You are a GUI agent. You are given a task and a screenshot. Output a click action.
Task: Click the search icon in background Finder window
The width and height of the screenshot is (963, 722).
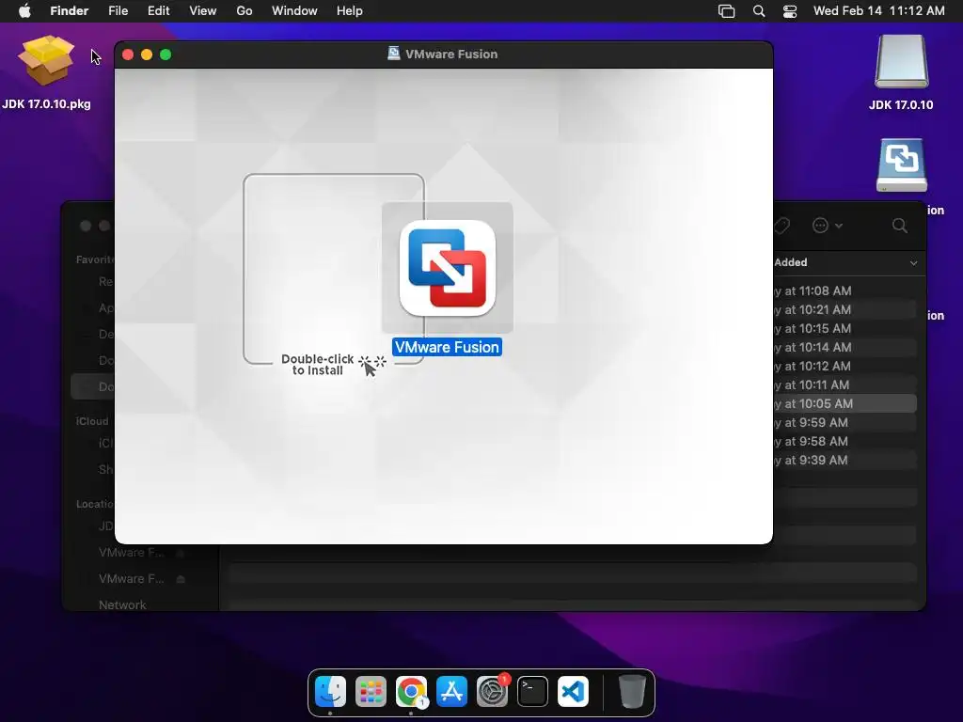point(900,226)
